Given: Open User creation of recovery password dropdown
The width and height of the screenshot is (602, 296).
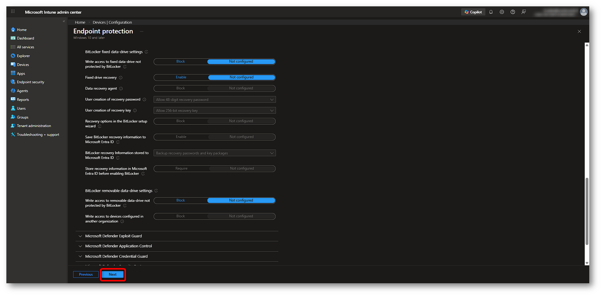Looking at the screenshot, I should [x=215, y=100].
